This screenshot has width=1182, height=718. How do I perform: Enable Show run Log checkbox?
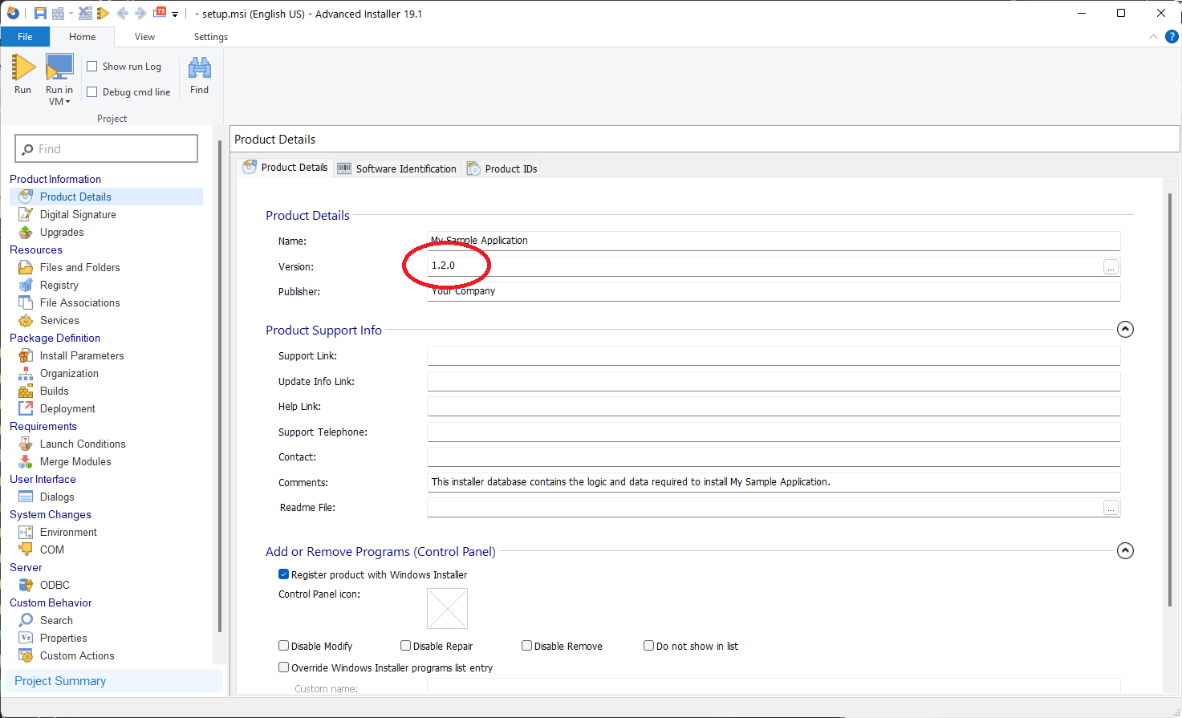click(x=92, y=67)
